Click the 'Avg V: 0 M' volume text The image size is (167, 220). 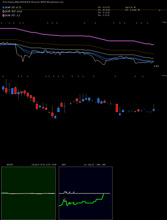130,7
